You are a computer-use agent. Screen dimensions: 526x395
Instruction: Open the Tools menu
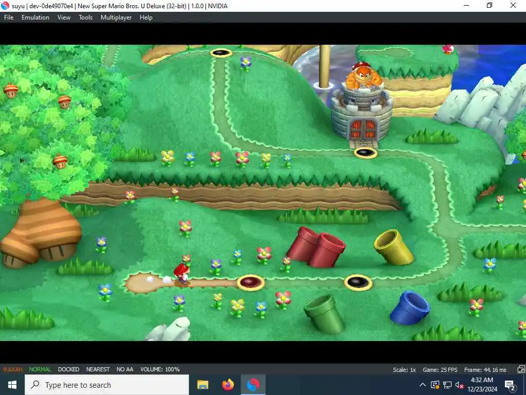(86, 17)
